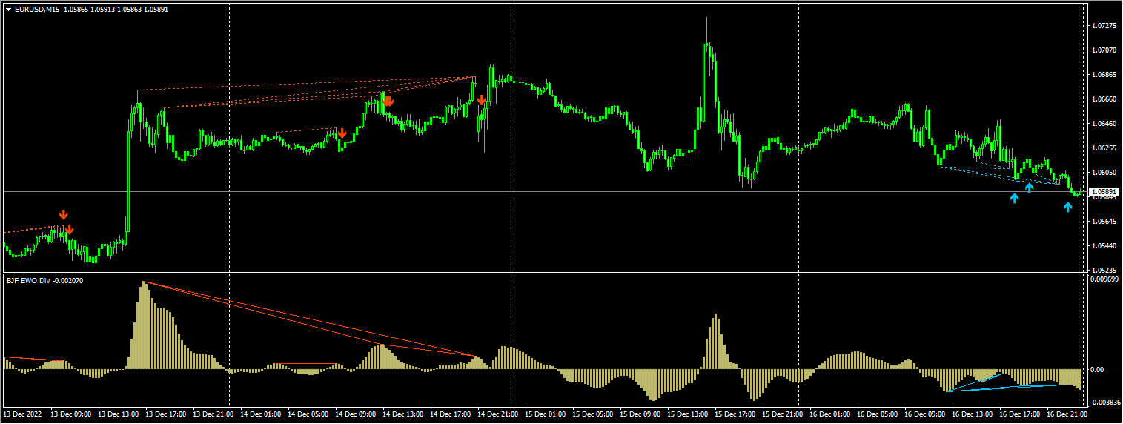This screenshot has width=1123, height=424.
Task: Click time axis label 15 Dec 21:00
Action: point(783,414)
